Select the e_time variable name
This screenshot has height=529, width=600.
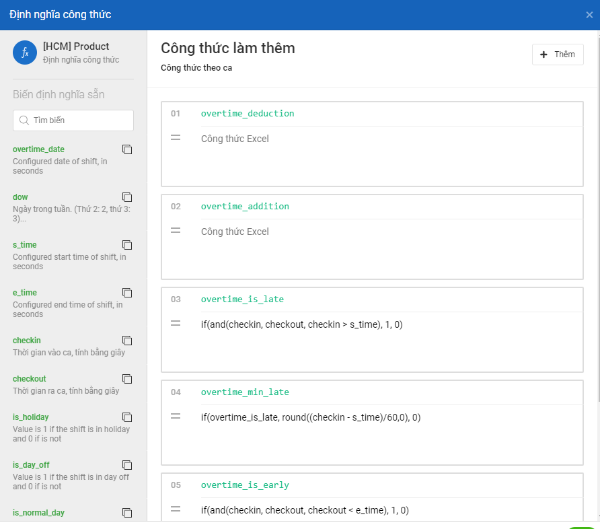pyautogui.click(x=25, y=293)
